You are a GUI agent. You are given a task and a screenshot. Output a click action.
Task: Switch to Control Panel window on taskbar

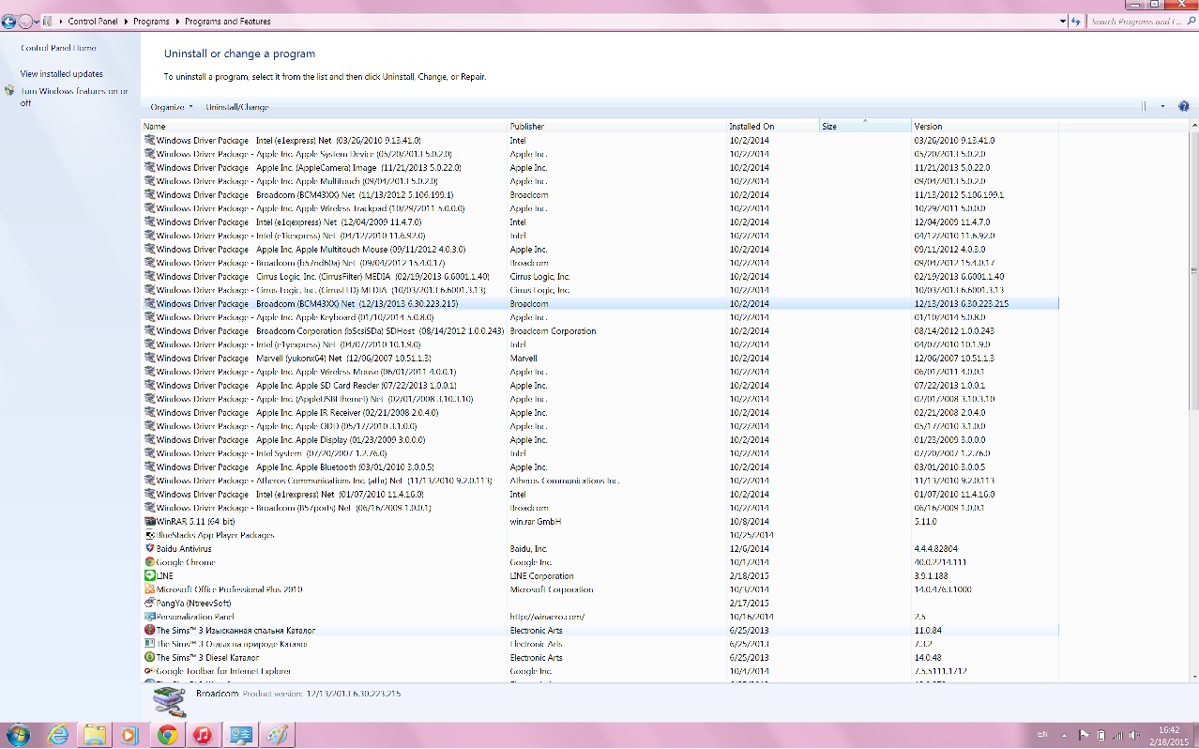pyautogui.click(x=239, y=735)
